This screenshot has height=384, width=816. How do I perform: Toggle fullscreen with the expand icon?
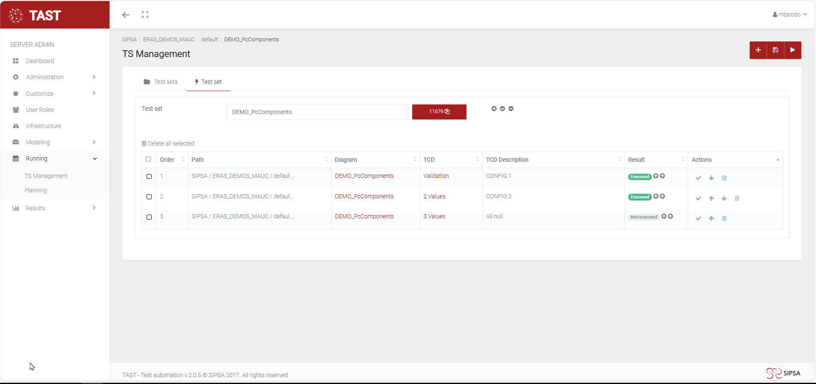145,15
